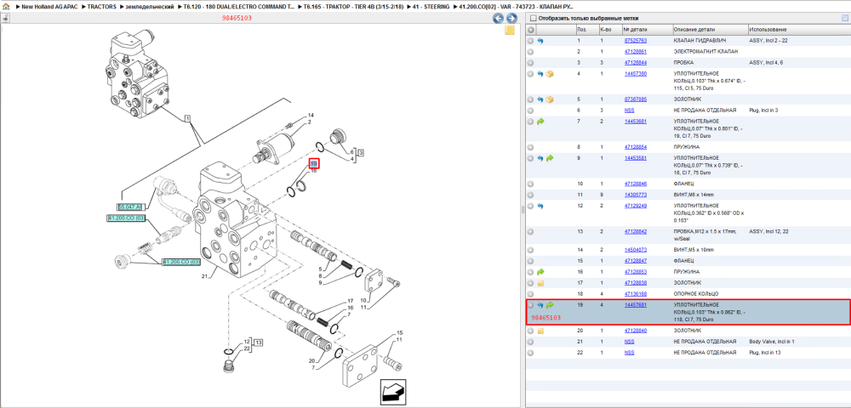Select 'ВИНТ,M6 x 14mm' description text
Image resolution: width=851 pixels, height=408 pixels.
(x=694, y=195)
